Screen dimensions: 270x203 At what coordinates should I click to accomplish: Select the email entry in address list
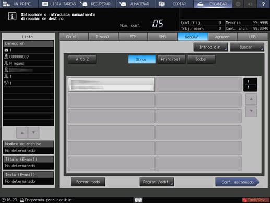28,50
